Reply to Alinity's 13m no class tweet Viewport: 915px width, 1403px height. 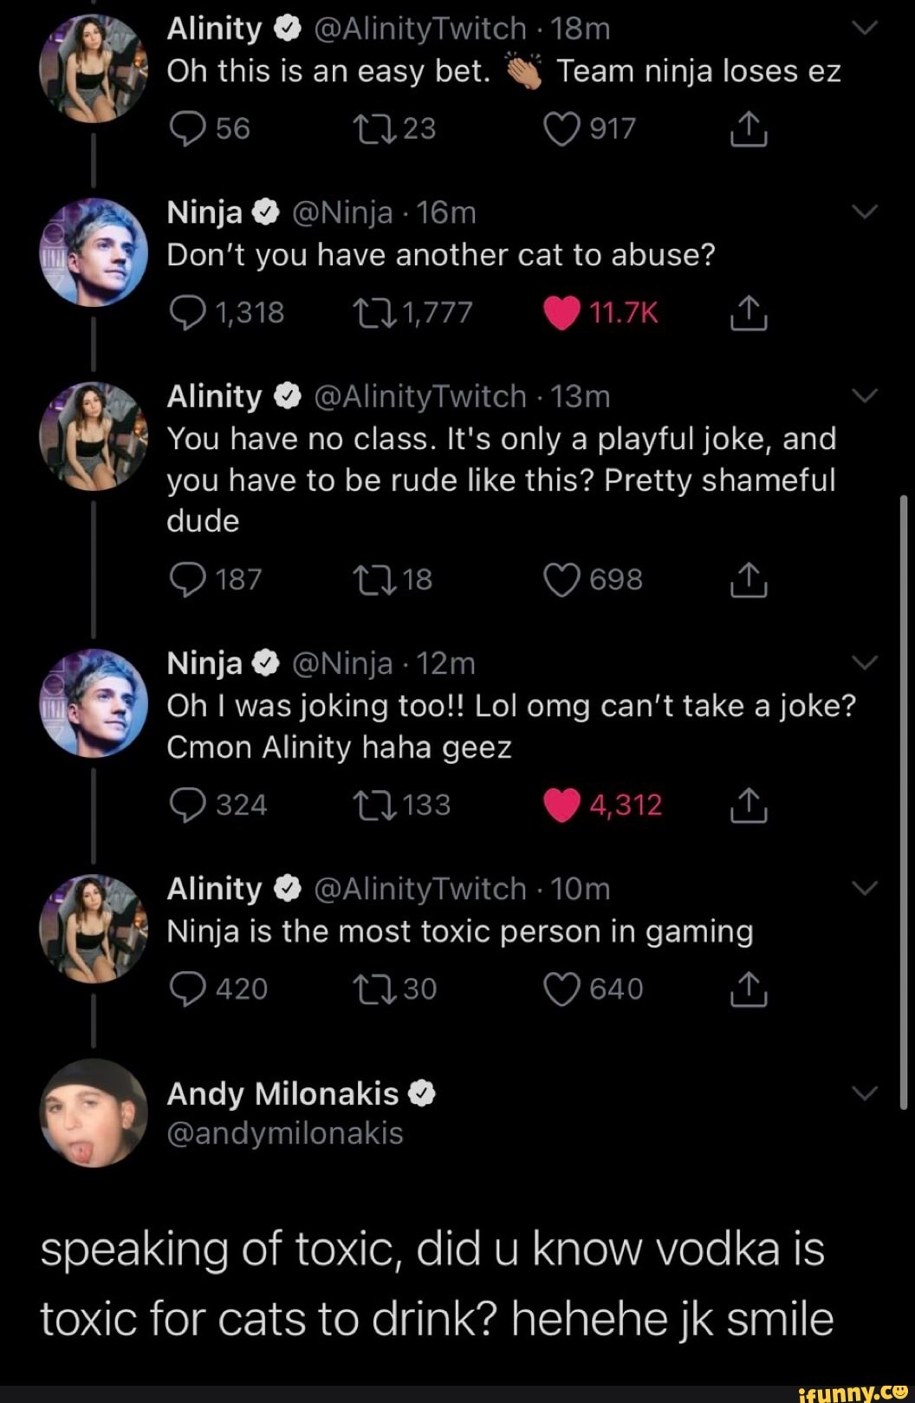point(187,579)
